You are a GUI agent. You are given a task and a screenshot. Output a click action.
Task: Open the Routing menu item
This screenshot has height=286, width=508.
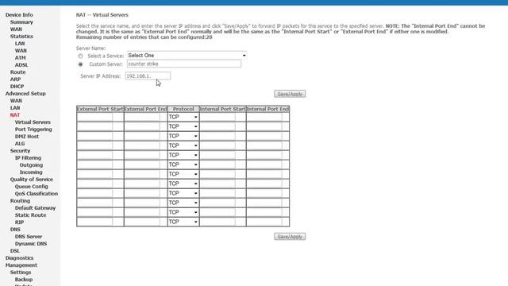point(20,201)
